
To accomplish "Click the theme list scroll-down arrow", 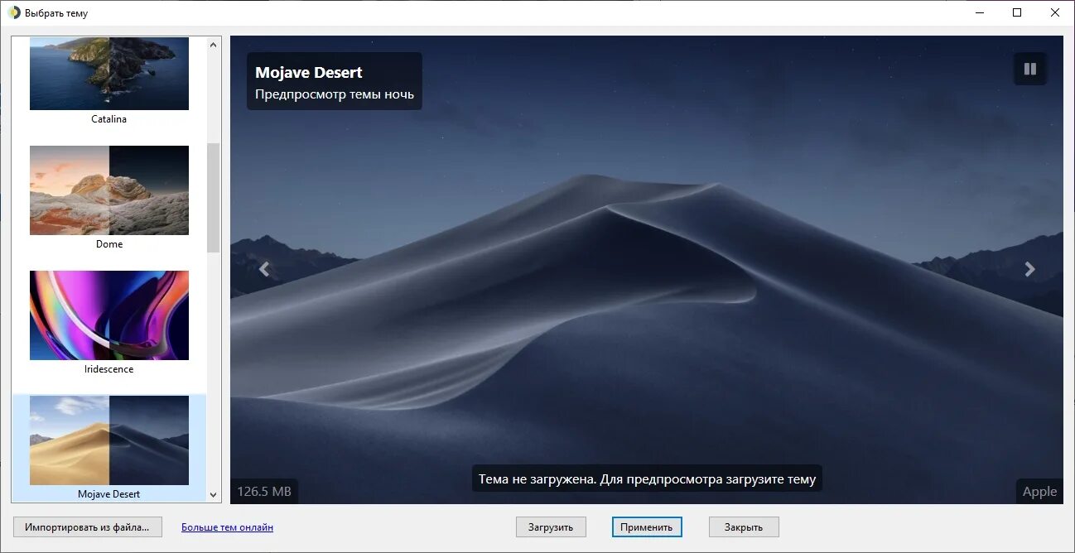I will [x=214, y=494].
